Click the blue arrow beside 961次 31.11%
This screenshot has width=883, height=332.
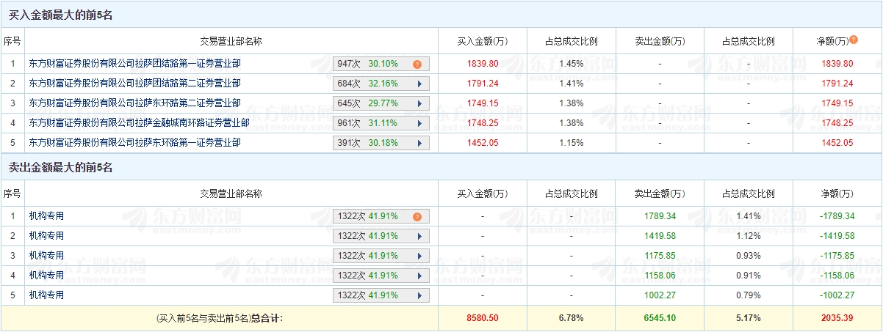(x=419, y=123)
